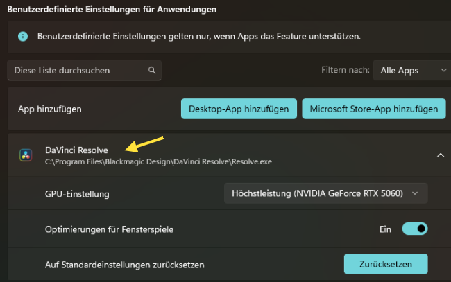Click Auf Standardeinstellungen zurücksetzen label

(x=124, y=265)
